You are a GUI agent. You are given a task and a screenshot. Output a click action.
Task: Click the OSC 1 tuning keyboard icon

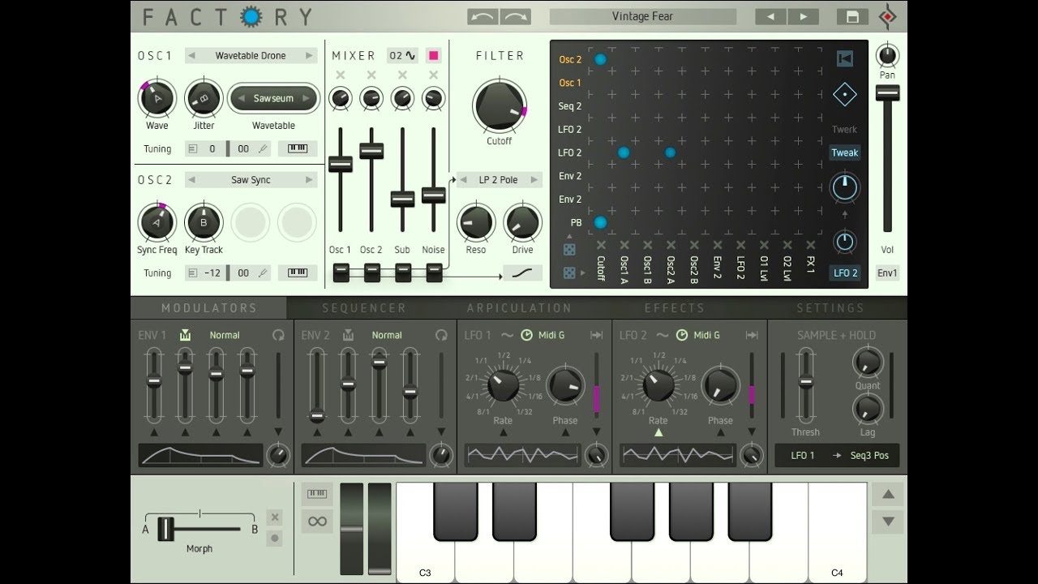tap(298, 149)
